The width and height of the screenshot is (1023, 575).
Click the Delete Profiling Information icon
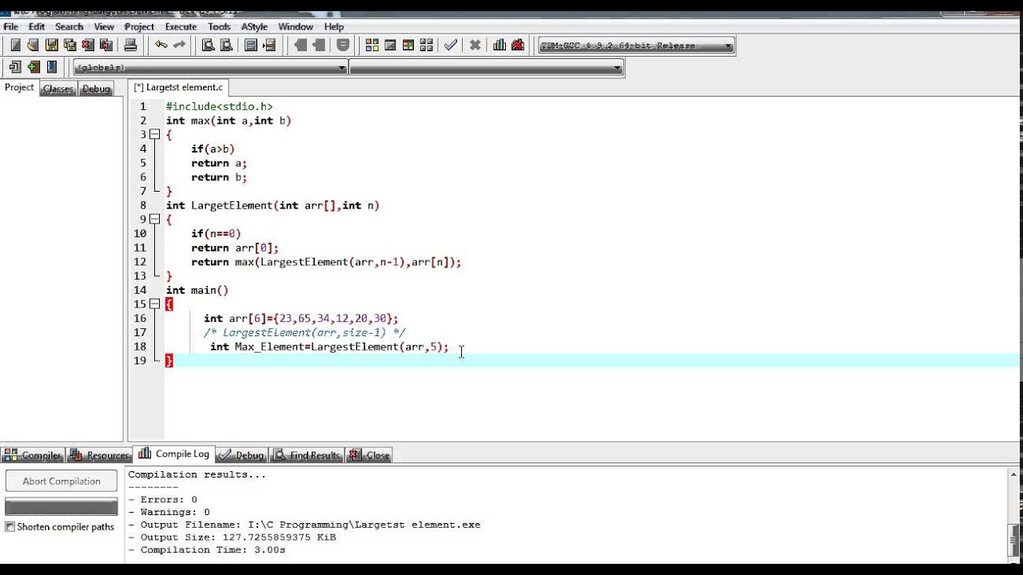[518, 46]
